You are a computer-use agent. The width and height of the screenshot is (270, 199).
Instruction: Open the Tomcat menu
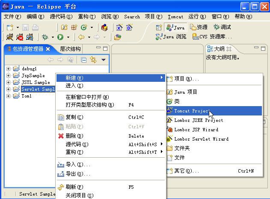(x=175, y=17)
